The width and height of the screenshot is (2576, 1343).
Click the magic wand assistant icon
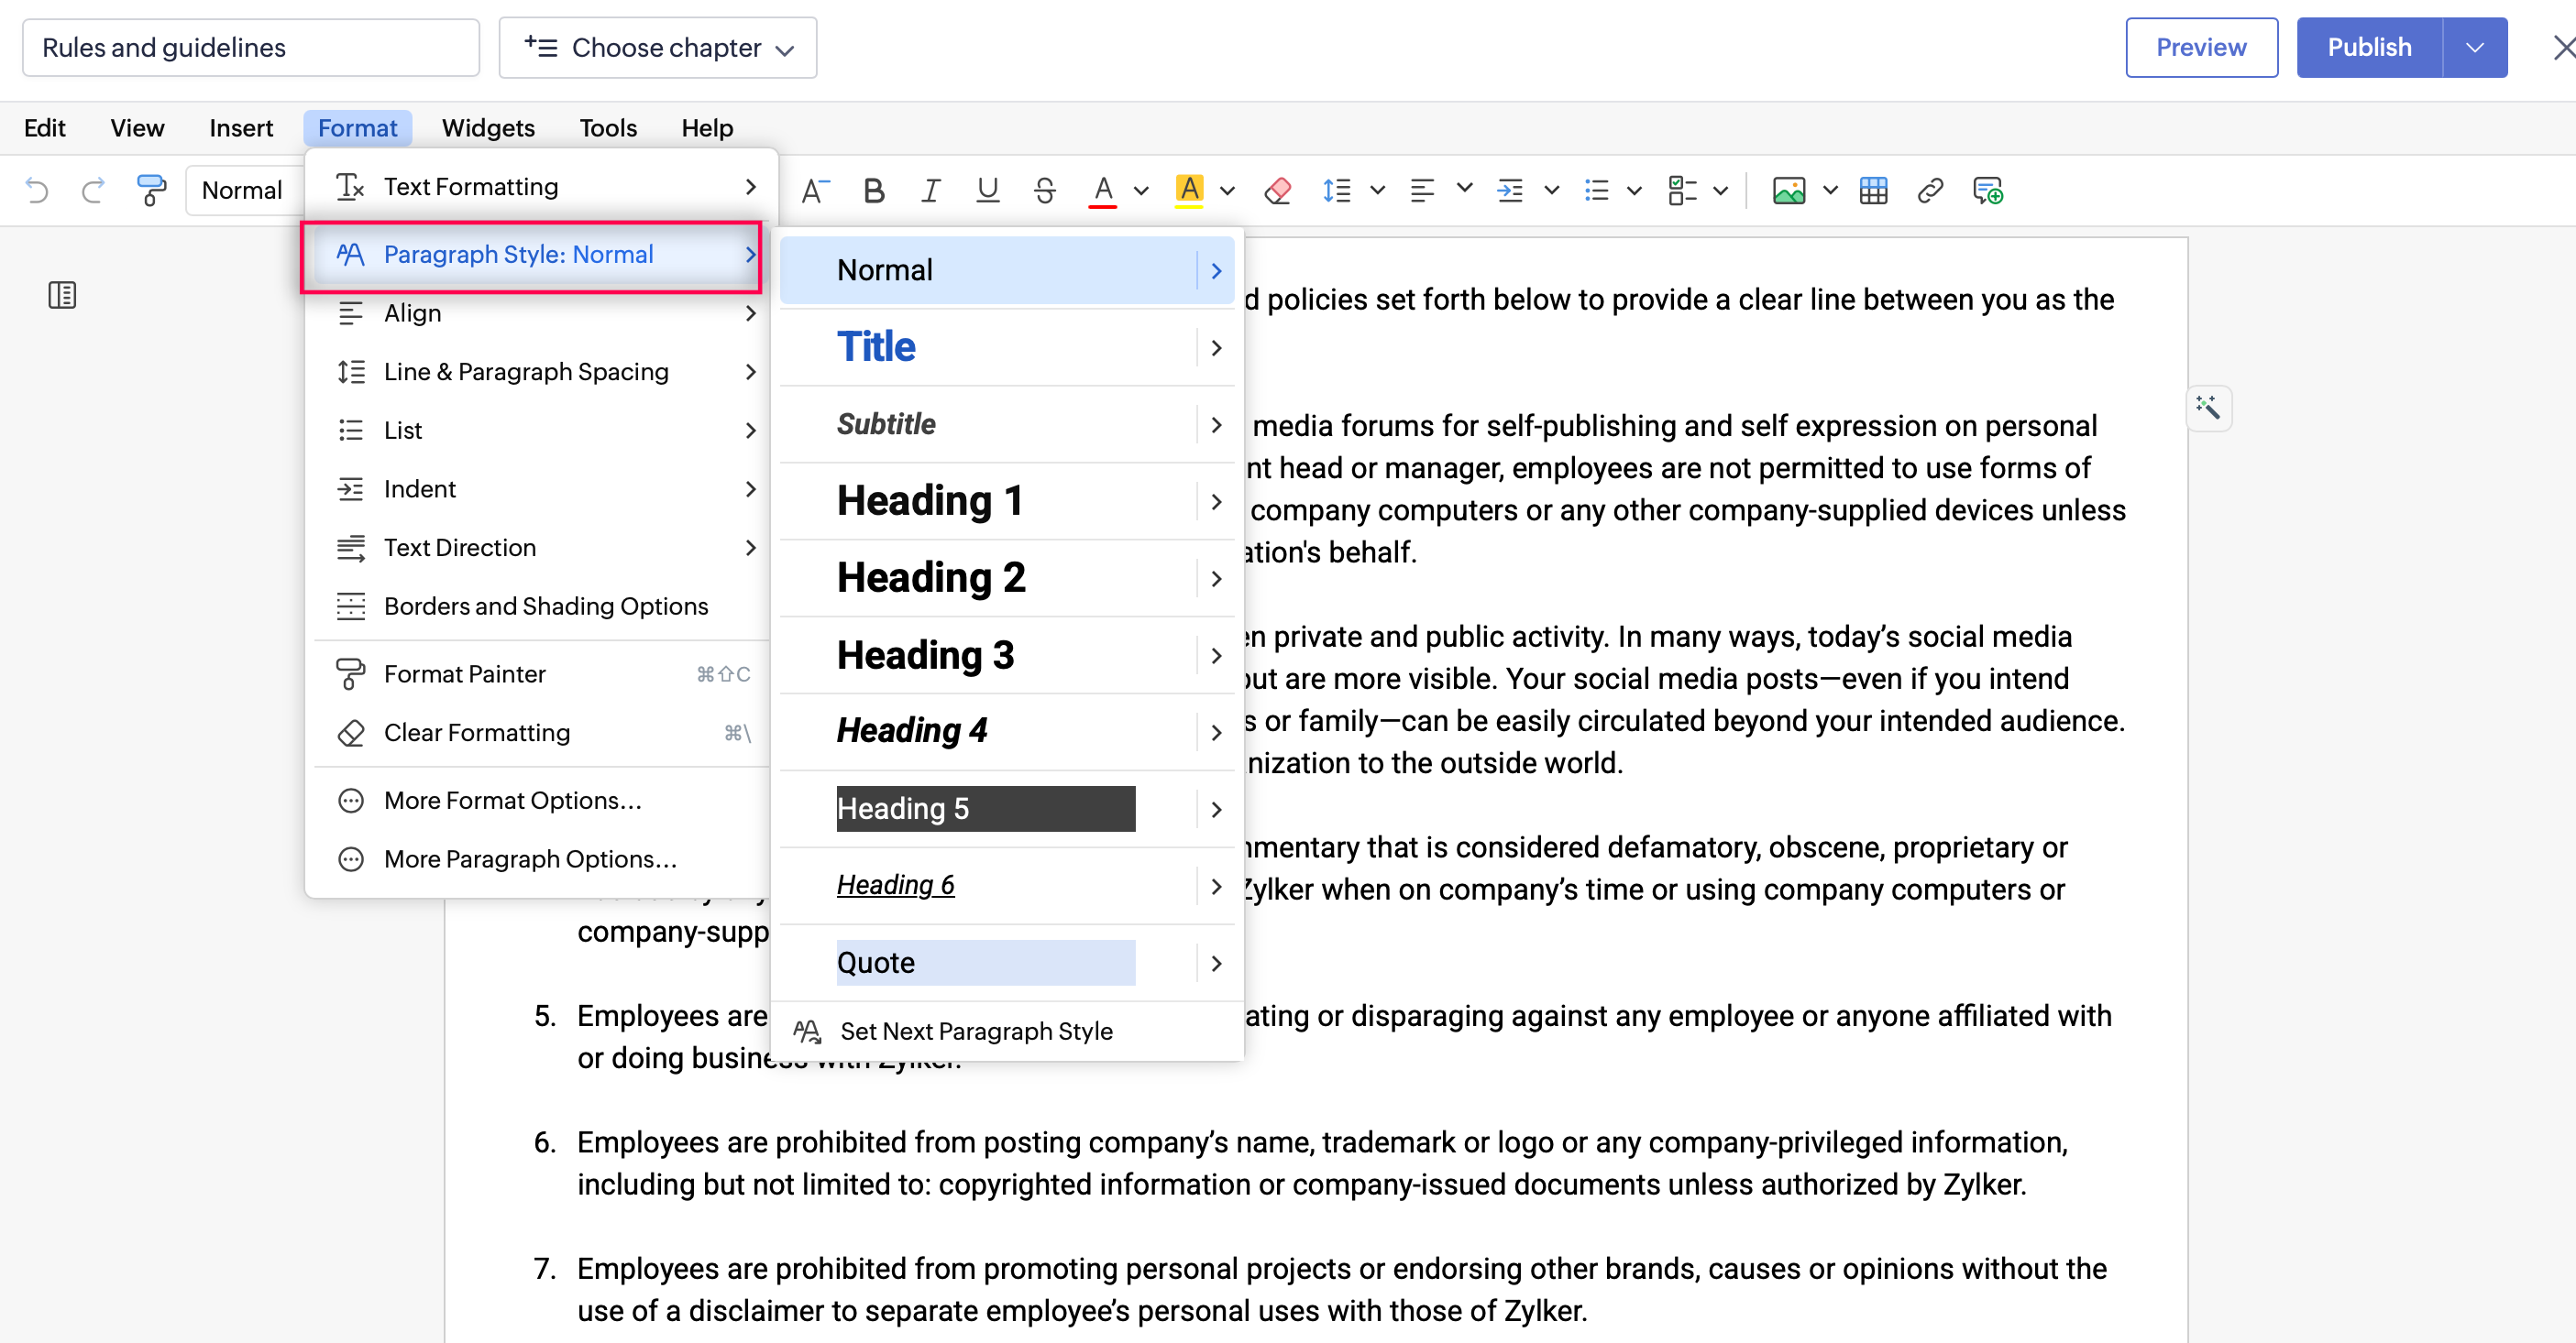click(2208, 408)
